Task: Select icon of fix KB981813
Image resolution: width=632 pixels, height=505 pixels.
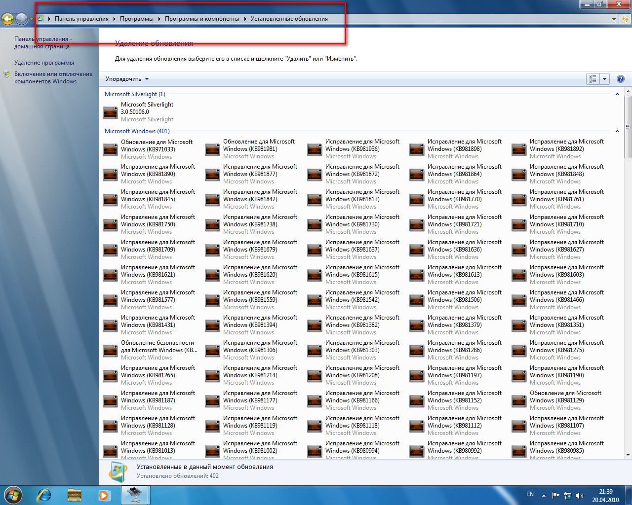Action: [x=315, y=200]
